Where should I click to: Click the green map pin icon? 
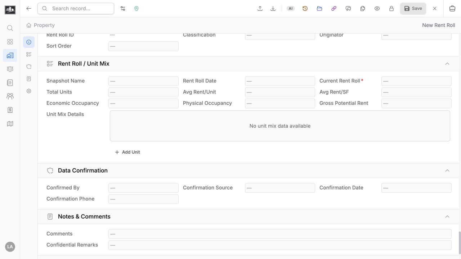[x=136, y=9]
